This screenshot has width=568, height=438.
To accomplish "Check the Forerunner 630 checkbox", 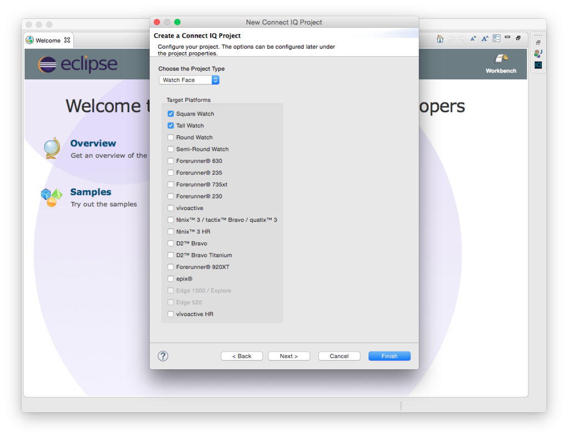I will click(171, 161).
